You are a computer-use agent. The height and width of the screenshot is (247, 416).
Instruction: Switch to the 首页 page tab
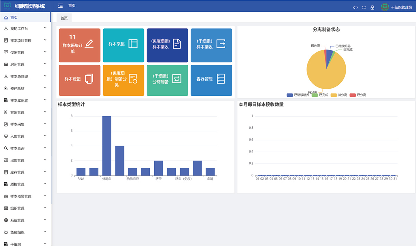click(x=64, y=18)
